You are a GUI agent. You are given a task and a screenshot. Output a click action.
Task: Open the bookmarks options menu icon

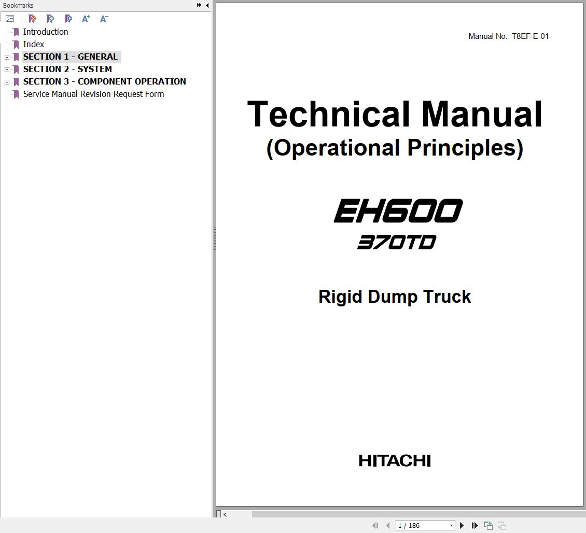pyautogui.click(x=10, y=19)
